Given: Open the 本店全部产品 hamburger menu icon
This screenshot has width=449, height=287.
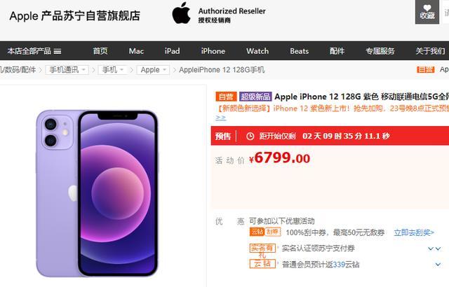Looking at the screenshot, I should click(x=58, y=51).
